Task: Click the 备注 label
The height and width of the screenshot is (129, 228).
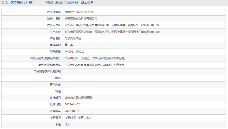Action: (58, 91)
